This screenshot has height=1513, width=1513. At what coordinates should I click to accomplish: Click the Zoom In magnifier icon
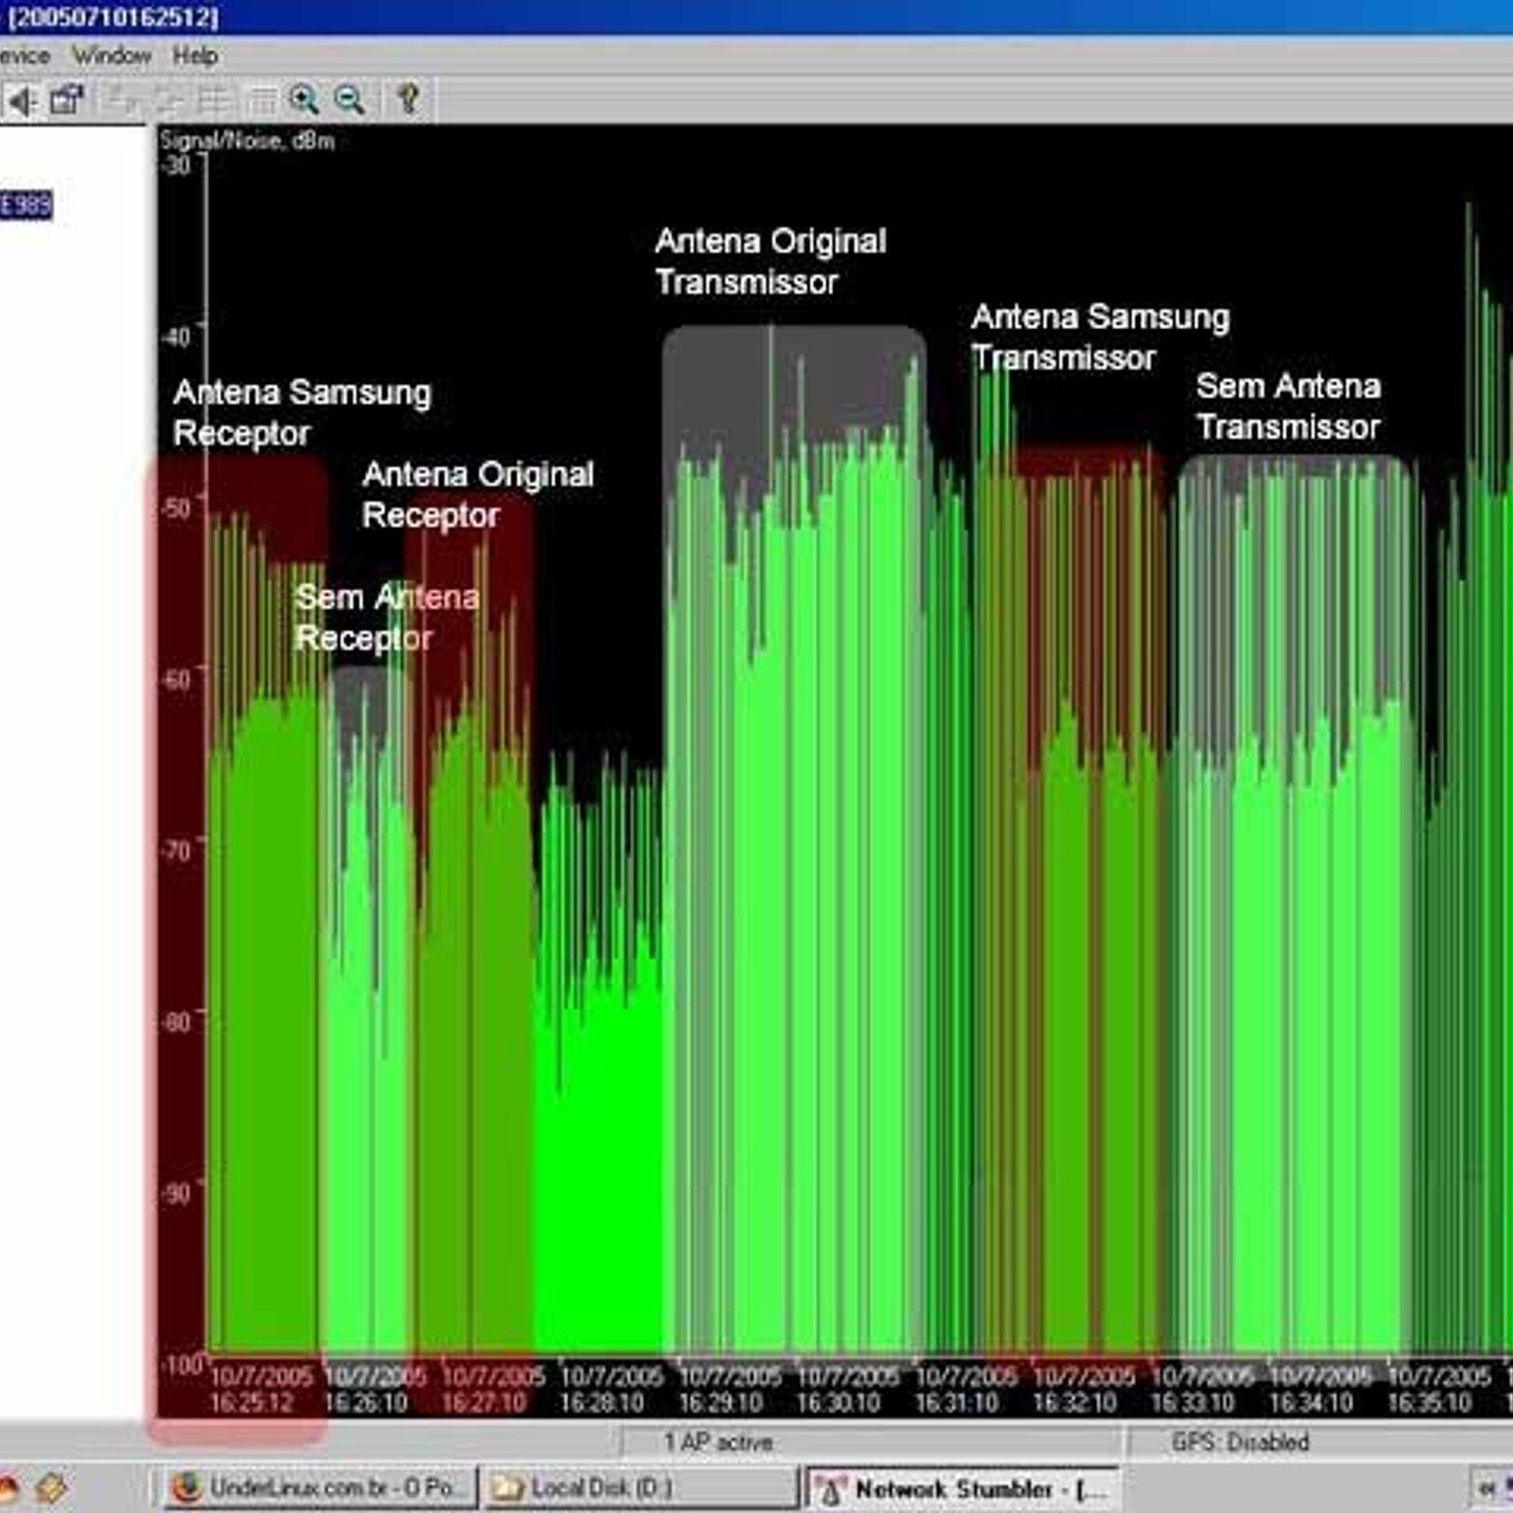(304, 99)
